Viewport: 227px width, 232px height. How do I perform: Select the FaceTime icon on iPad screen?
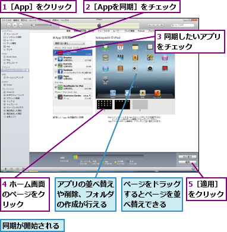[x=135, y=68]
